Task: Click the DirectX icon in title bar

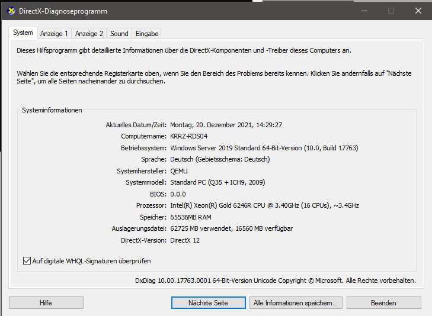Action: click(x=11, y=11)
